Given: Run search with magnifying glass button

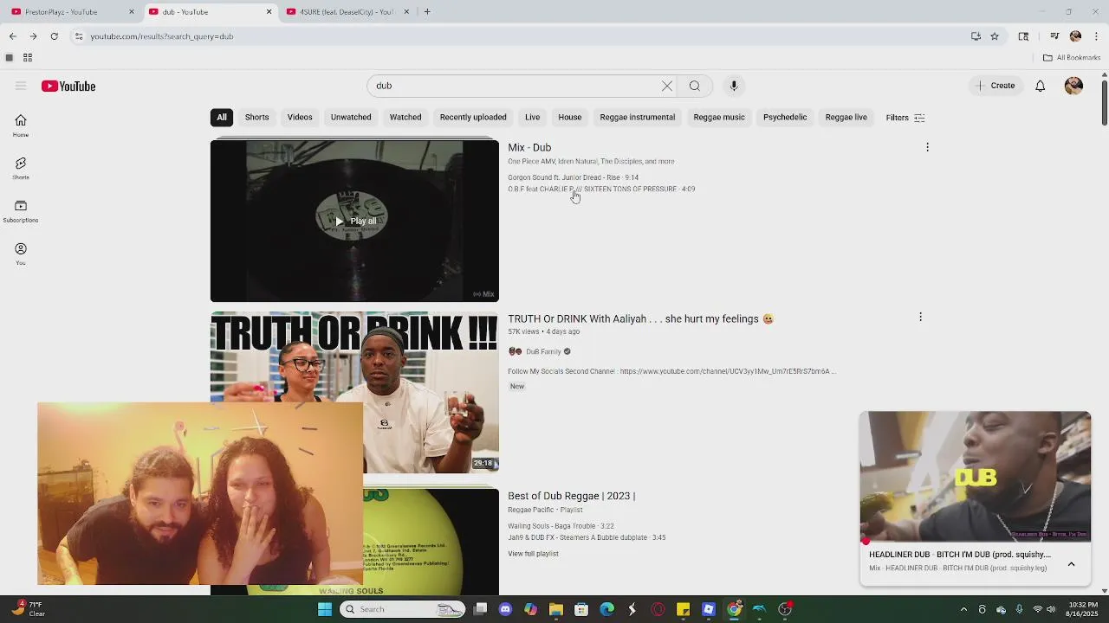Looking at the screenshot, I should pos(695,86).
